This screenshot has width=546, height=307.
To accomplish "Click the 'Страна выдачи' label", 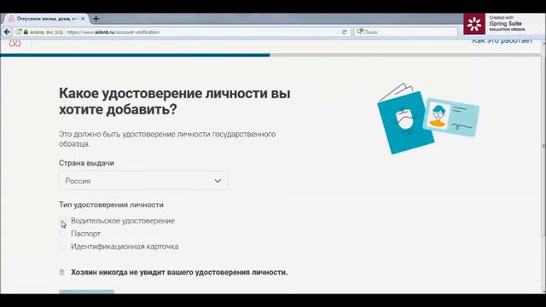I will tap(86, 163).
